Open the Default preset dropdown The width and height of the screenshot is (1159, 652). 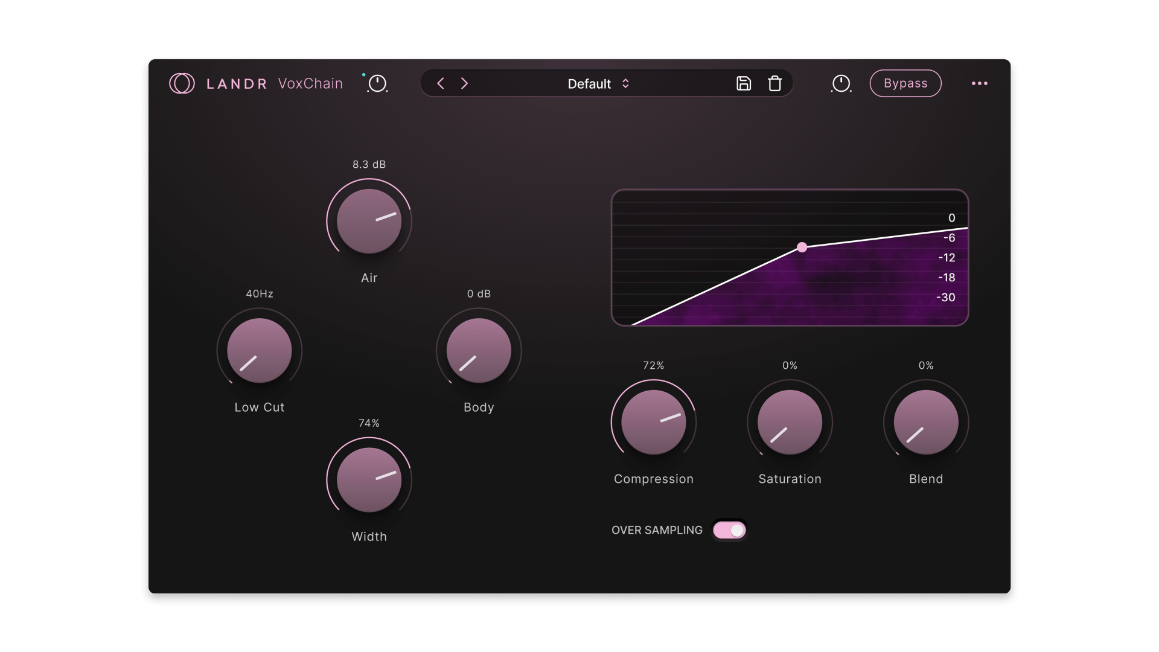tap(598, 84)
